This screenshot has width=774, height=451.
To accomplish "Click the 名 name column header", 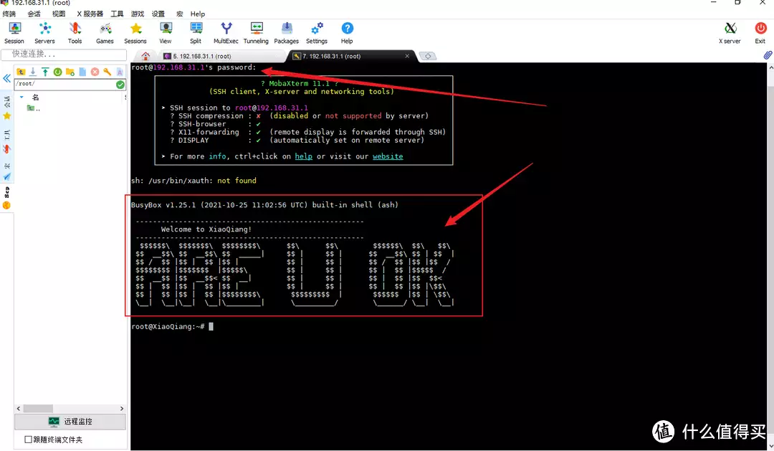I will (x=35, y=98).
